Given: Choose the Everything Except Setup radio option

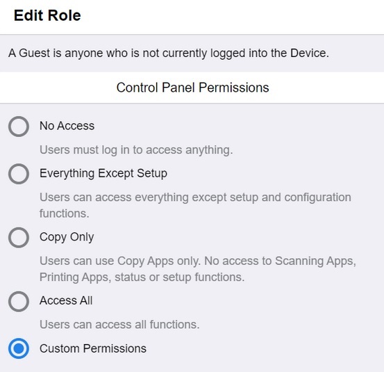Looking at the screenshot, I should pyautogui.click(x=19, y=174).
